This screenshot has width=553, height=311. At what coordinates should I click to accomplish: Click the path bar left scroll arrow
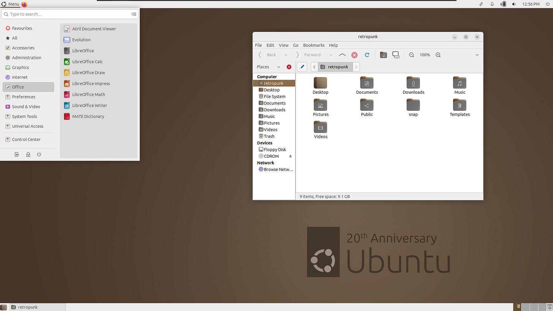coord(314,67)
